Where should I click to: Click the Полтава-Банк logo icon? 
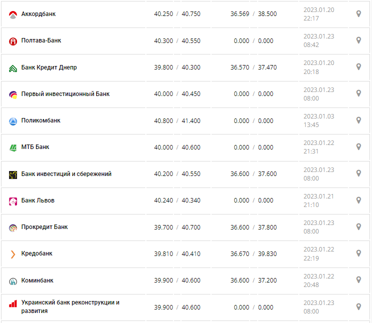13,41
